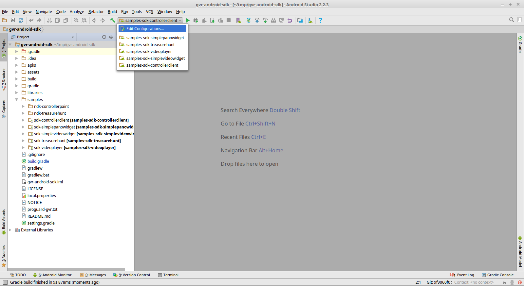Toggle the 7: Structure side tool window
Image resolution: width=524 pixels, height=286 pixels.
(x=4, y=79)
